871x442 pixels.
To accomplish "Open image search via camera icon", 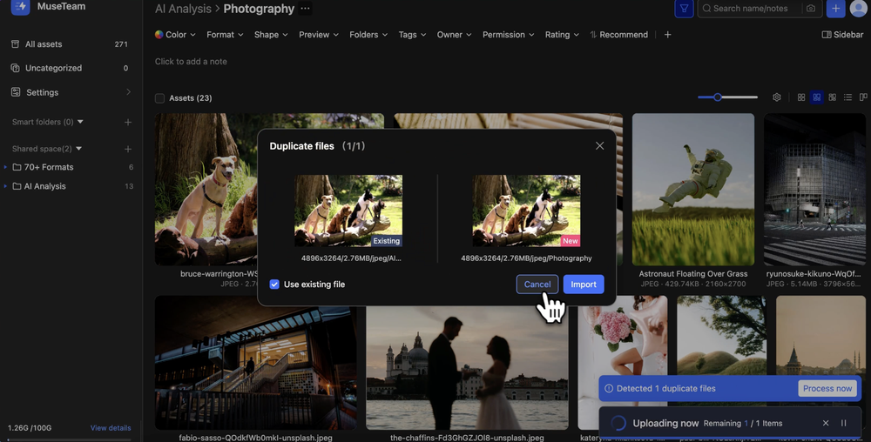I will click(x=811, y=9).
